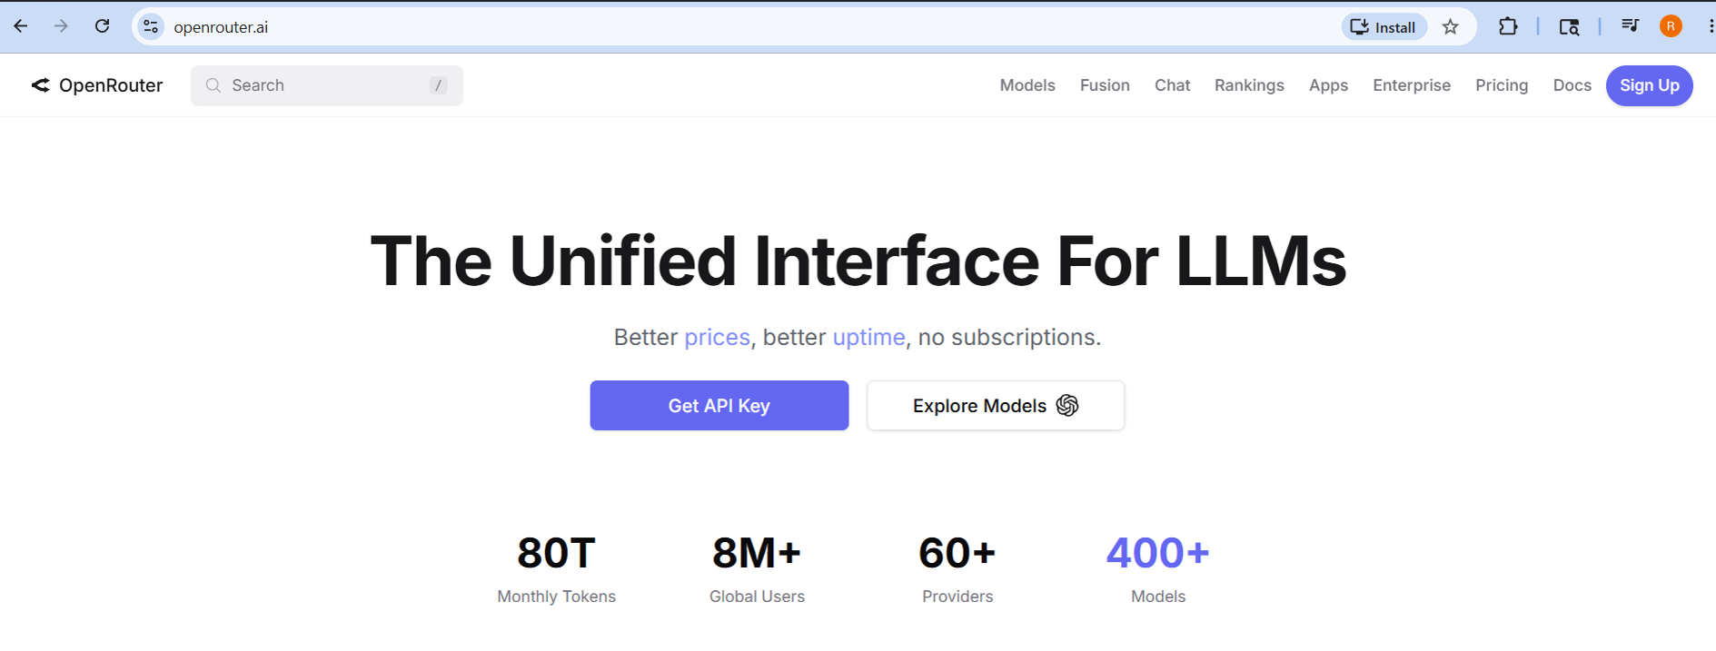
Task: Go to the OpenRouter home text
Action: 111,85
